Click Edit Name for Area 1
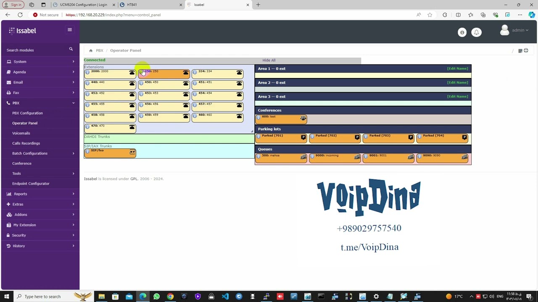538x302 pixels. pyautogui.click(x=457, y=68)
